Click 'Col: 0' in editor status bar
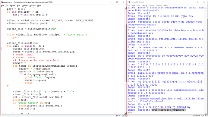Screen dimensions: 208x117 [124, 116]
